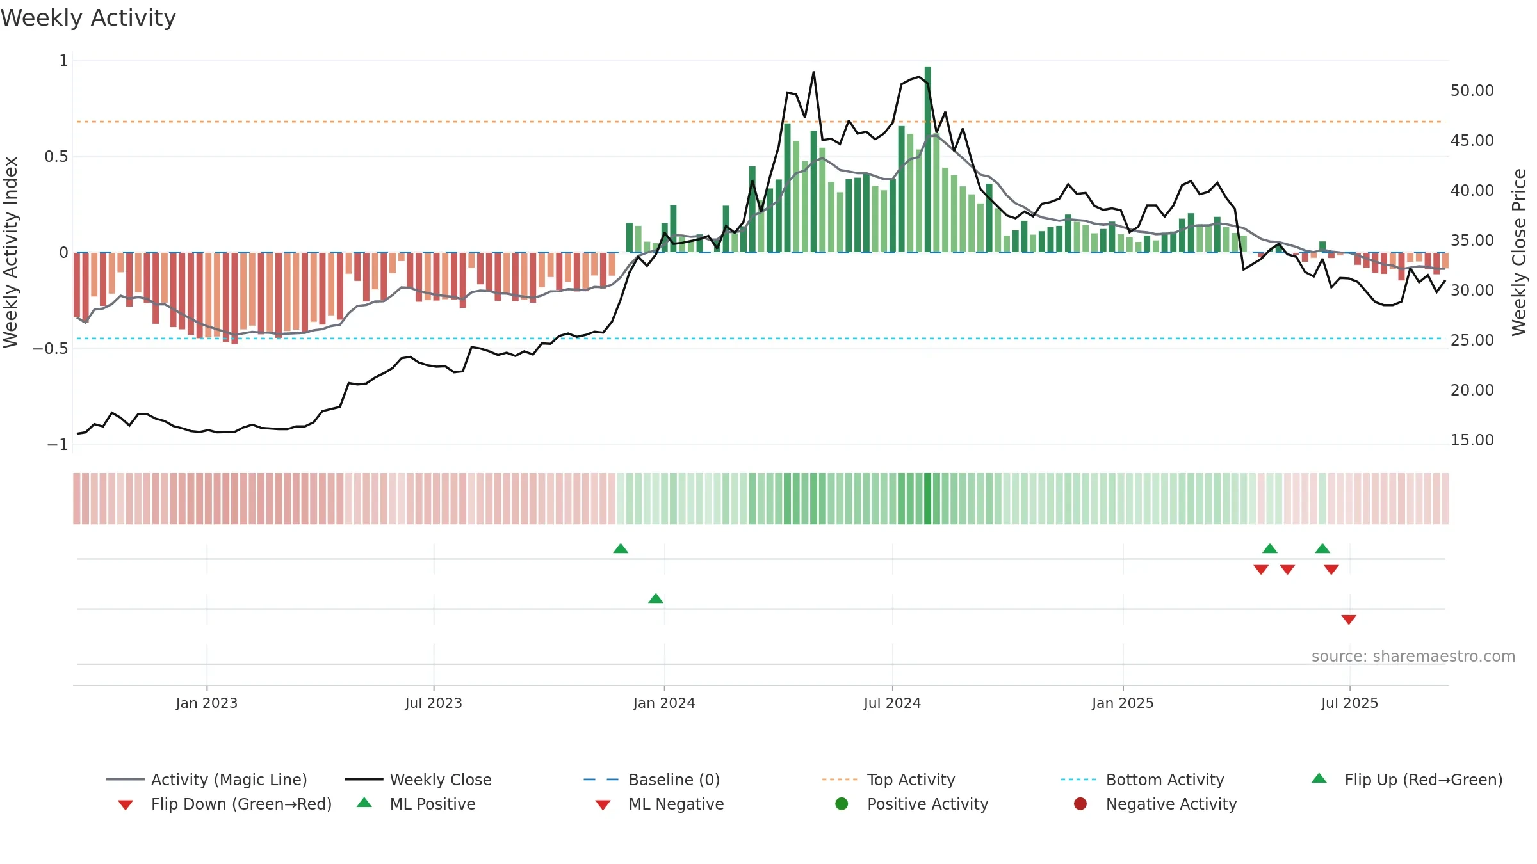1537x864 pixels.
Task: Click the '20.00' price tick label
Action: click(1472, 390)
